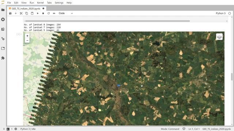The width and height of the screenshot is (234, 131).
Task: Interrupt the kernel with stop icon
Action: (x=43, y=13)
